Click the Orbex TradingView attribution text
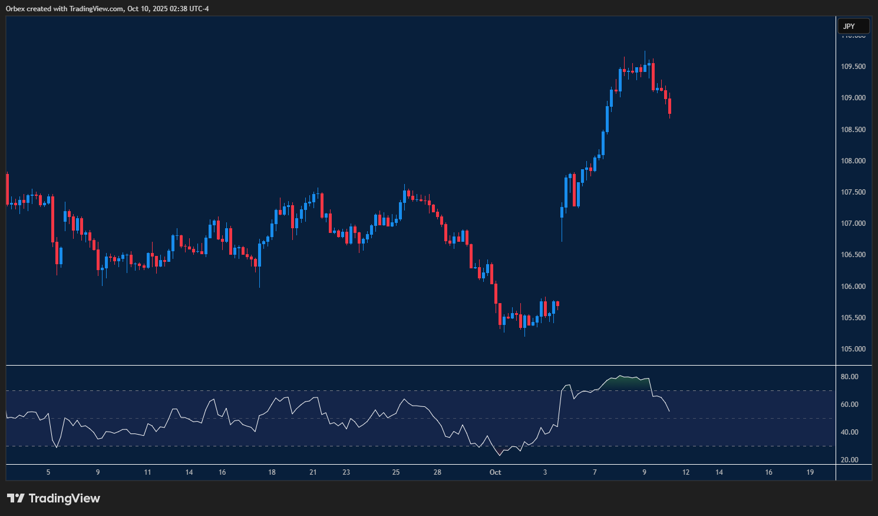878x516 pixels. pyautogui.click(x=107, y=8)
